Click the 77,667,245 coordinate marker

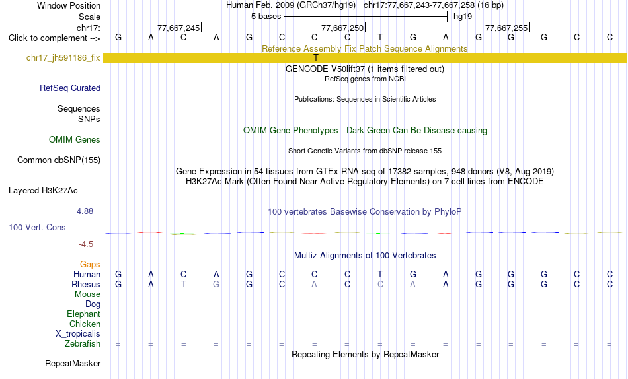click(178, 28)
